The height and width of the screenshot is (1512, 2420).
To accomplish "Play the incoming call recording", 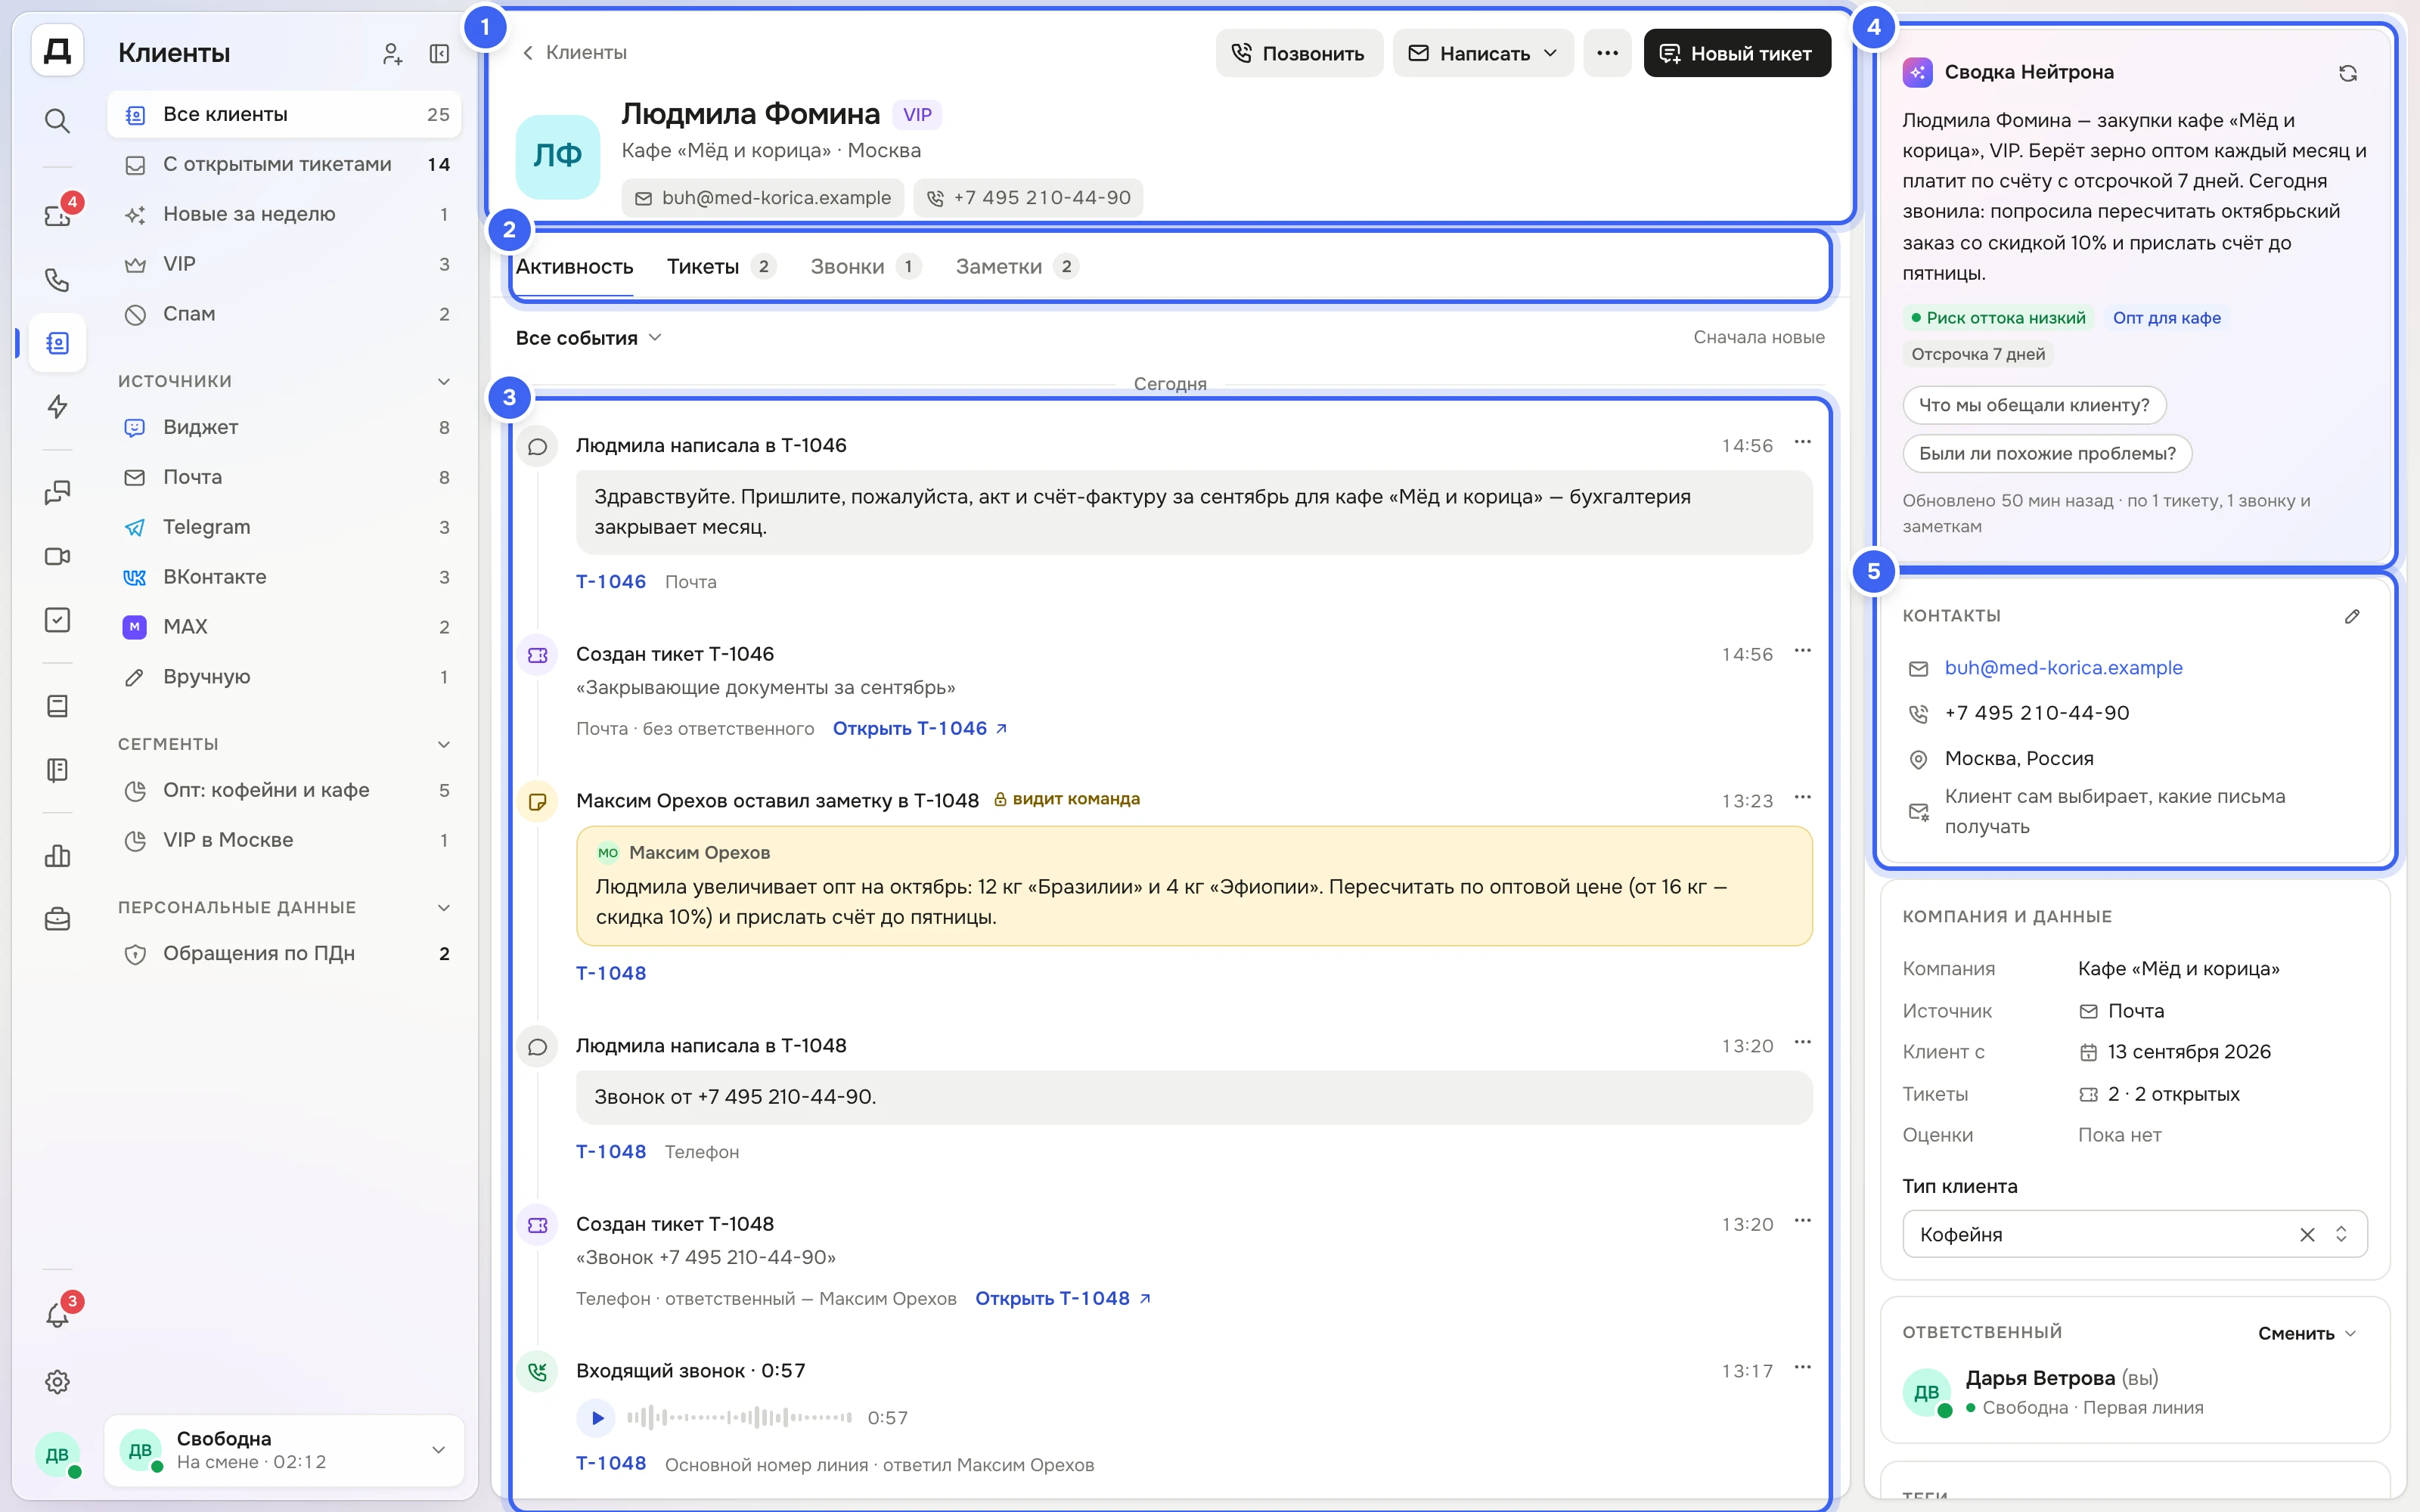I will click(596, 1417).
